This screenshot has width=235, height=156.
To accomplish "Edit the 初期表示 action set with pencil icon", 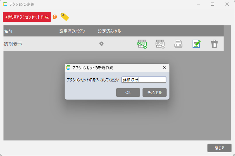I will tap(196, 44).
